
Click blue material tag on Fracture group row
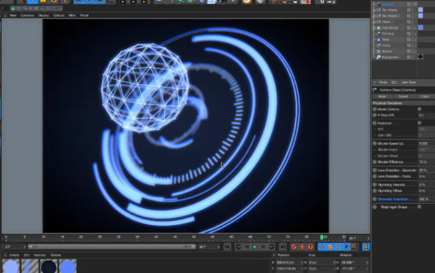pos(421,27)
